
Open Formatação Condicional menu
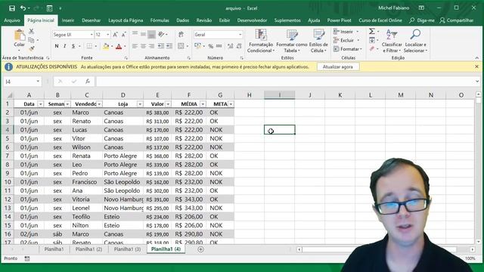pyautogui.click(x=261, y=41)
